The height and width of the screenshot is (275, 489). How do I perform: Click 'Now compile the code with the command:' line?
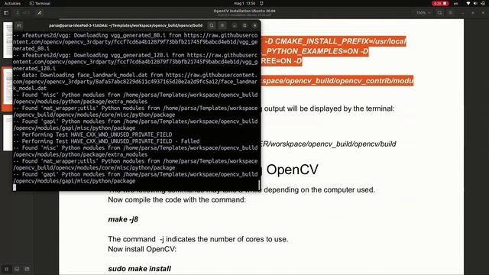point(176,200)
